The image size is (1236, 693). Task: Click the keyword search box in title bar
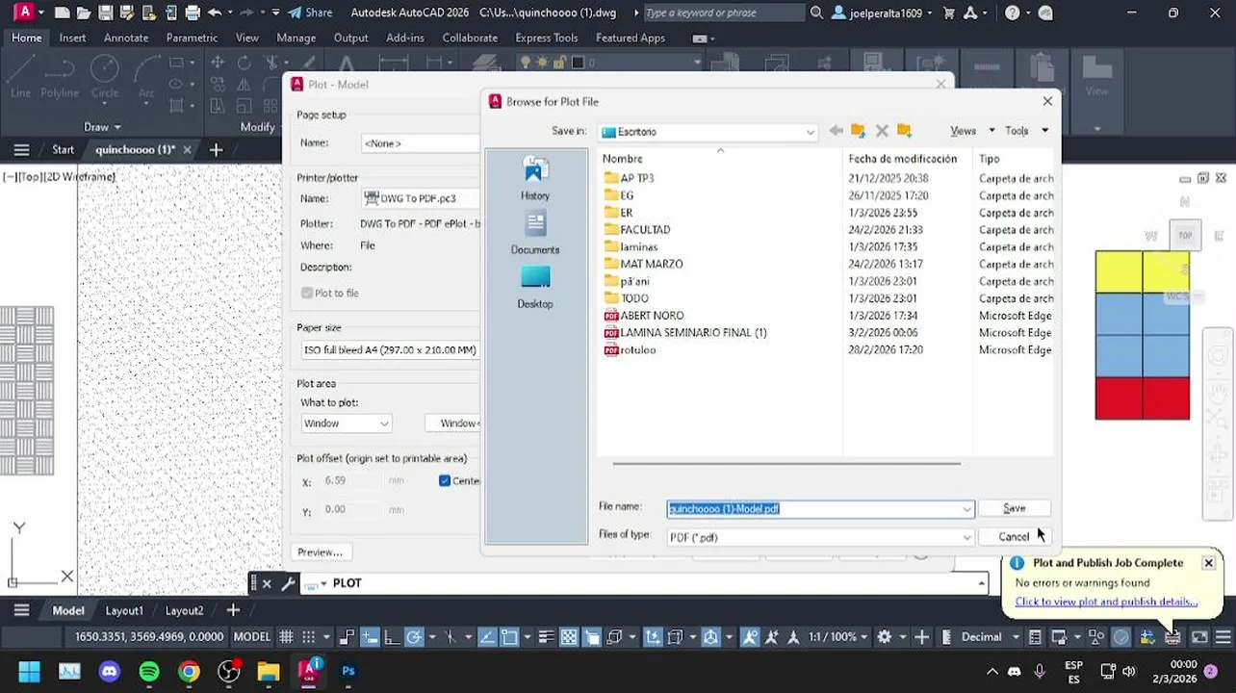tap(723, 13)
